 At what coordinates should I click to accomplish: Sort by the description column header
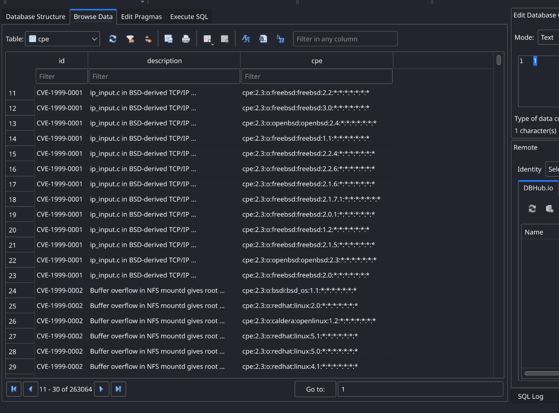164,60
